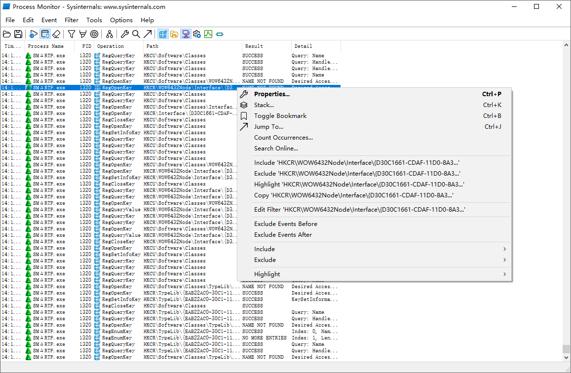Open the Highlight marker icon
This screenshot has height=373, width=571.
click(82, 34)
